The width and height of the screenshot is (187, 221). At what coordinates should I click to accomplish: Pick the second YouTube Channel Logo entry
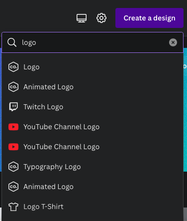point(93,147)
